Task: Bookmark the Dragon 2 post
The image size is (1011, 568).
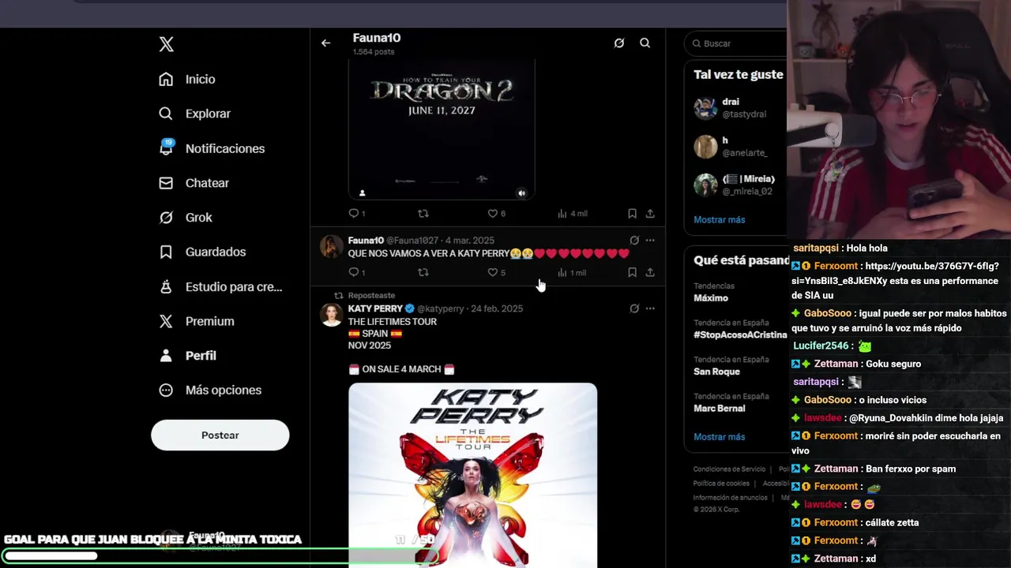Action: coord(632,214)
